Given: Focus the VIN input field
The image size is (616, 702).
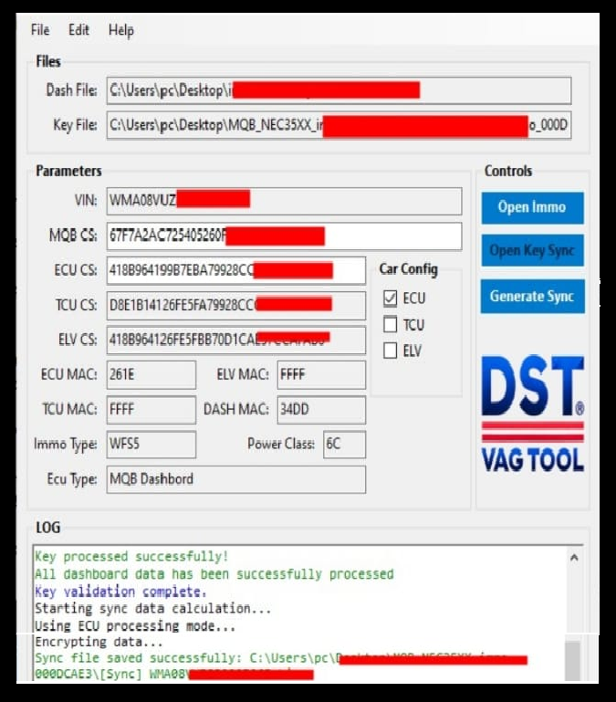Looking at the screenshot, I should (283, 201).
